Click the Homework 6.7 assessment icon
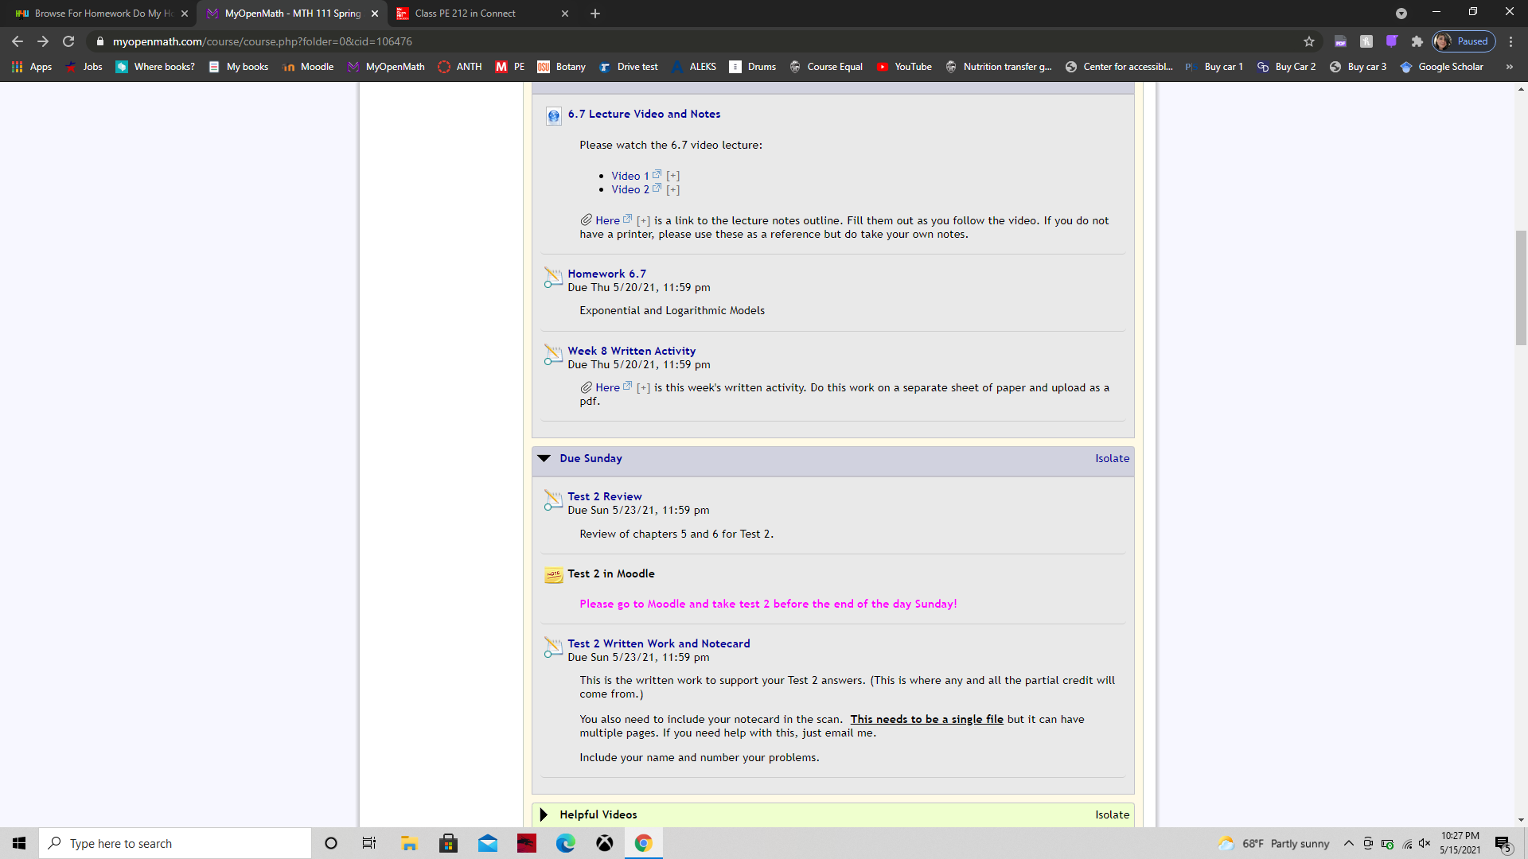The height and width of the screenshot is (859, 1528). click(x=553, y=278)
